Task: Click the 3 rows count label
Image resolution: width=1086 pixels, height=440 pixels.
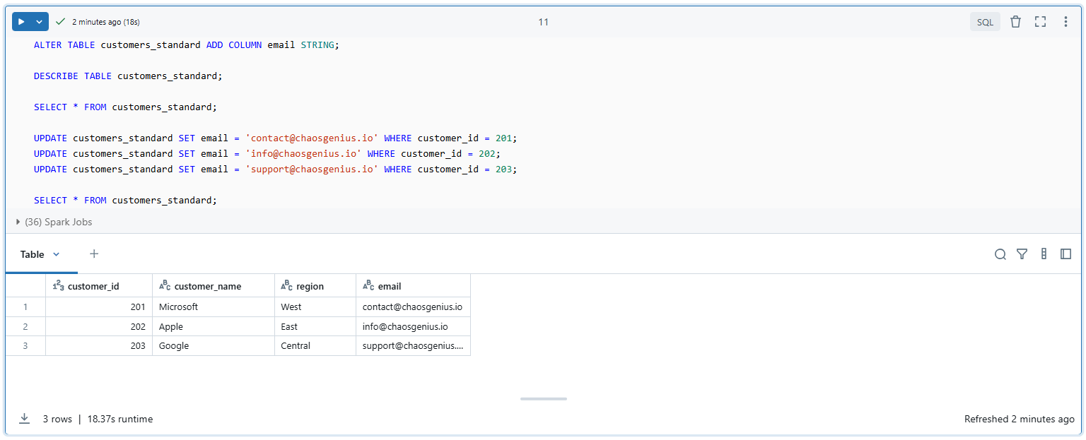Action: point(57,418)
